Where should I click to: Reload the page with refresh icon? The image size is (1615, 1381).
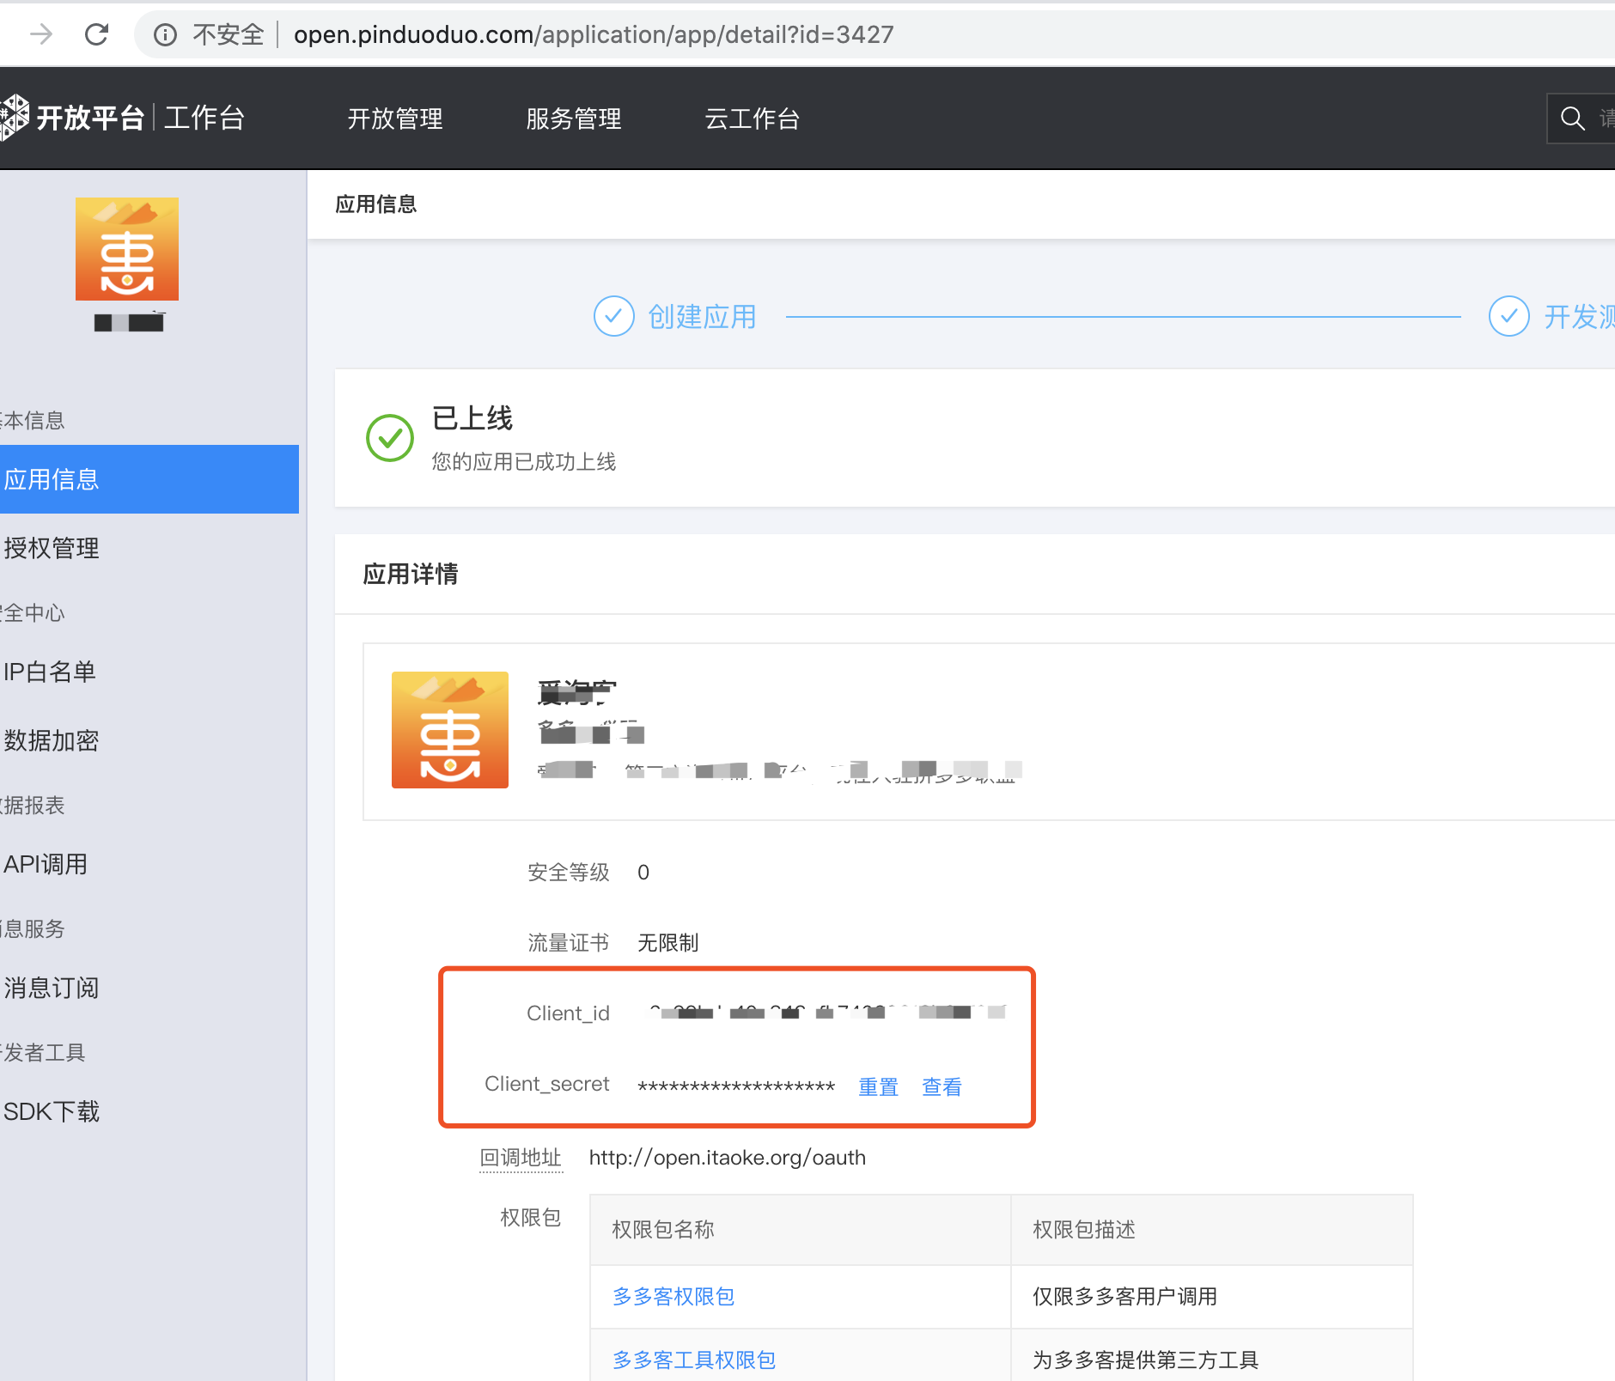[x=96, y=34]
